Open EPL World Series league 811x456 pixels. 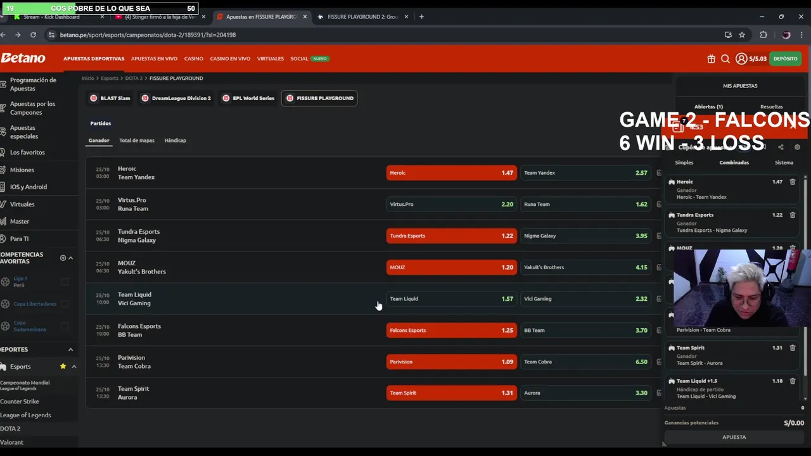coord(248,98)
